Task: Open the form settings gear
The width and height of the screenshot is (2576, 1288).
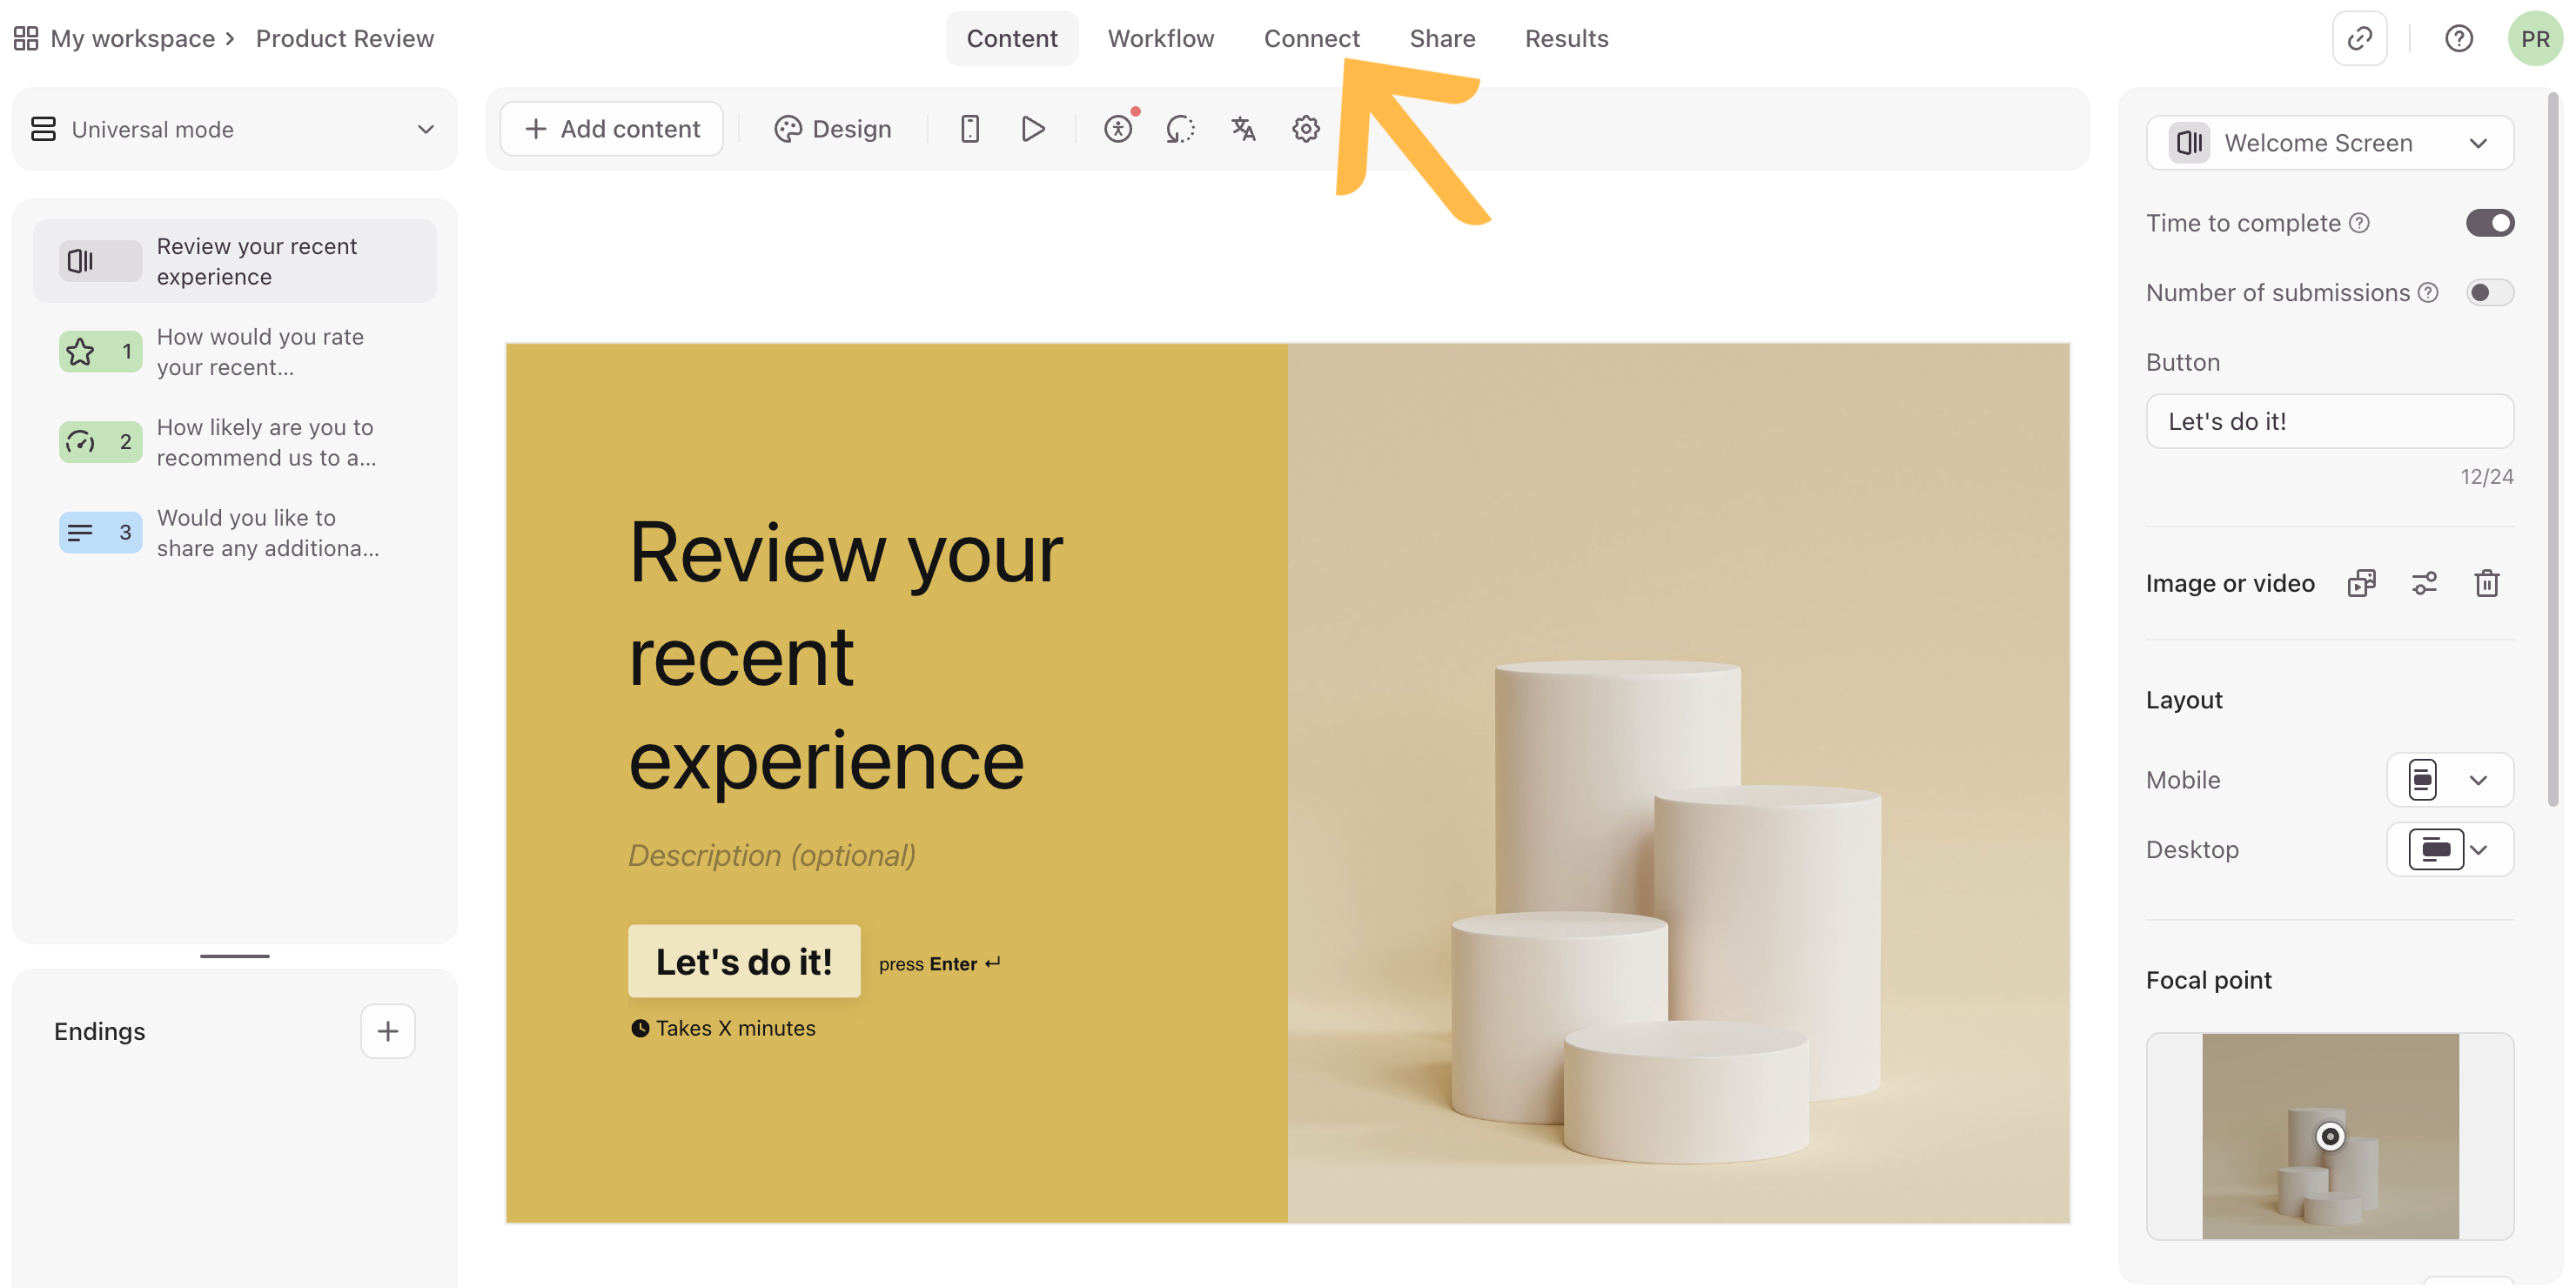Action: coord(1306,129)
